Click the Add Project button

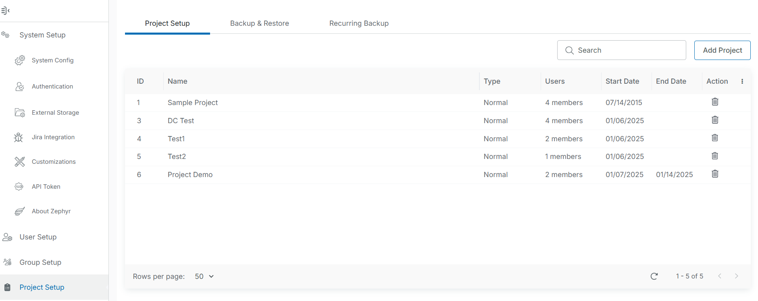coord(722,50)
